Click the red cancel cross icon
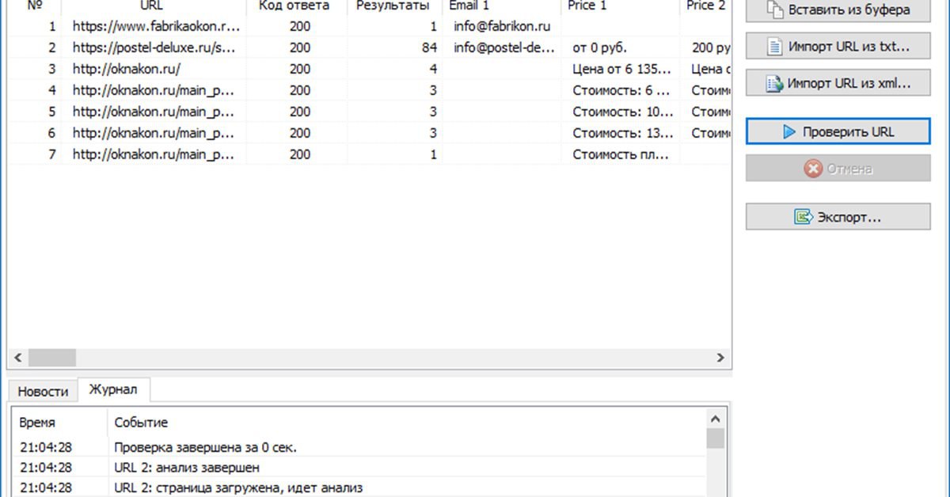The height and width of the screenshot is (497, 950). pos(812,169)
